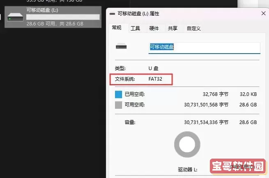Close the removable disk (L:) Properties dialog
This screenshot has height=178, width=269.
click(x=264, y=13)
